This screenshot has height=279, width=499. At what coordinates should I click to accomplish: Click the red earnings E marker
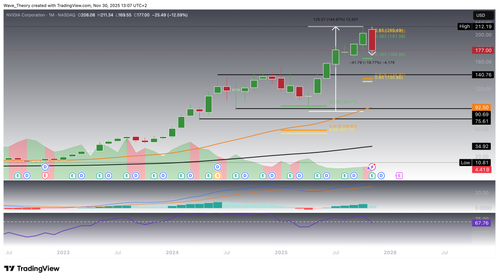(45, 175)
